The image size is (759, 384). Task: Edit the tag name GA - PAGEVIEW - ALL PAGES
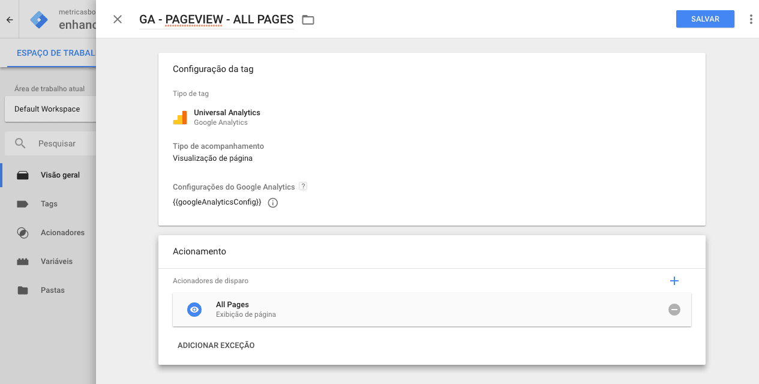tap(216, 19)
